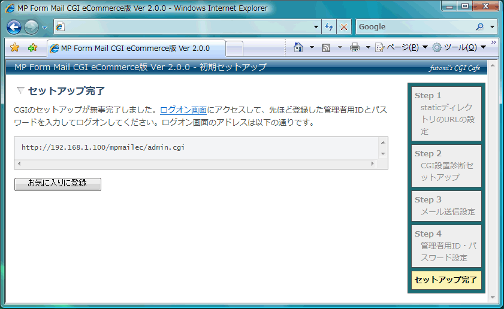Screen dimensions: 504x309
Task: Click the browser Forward arrow button
Action: coord(32,27)
